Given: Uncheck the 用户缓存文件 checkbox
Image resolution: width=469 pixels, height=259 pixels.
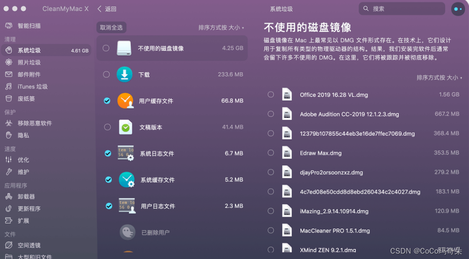Looking at the screenshot, I should pos(107,101).
